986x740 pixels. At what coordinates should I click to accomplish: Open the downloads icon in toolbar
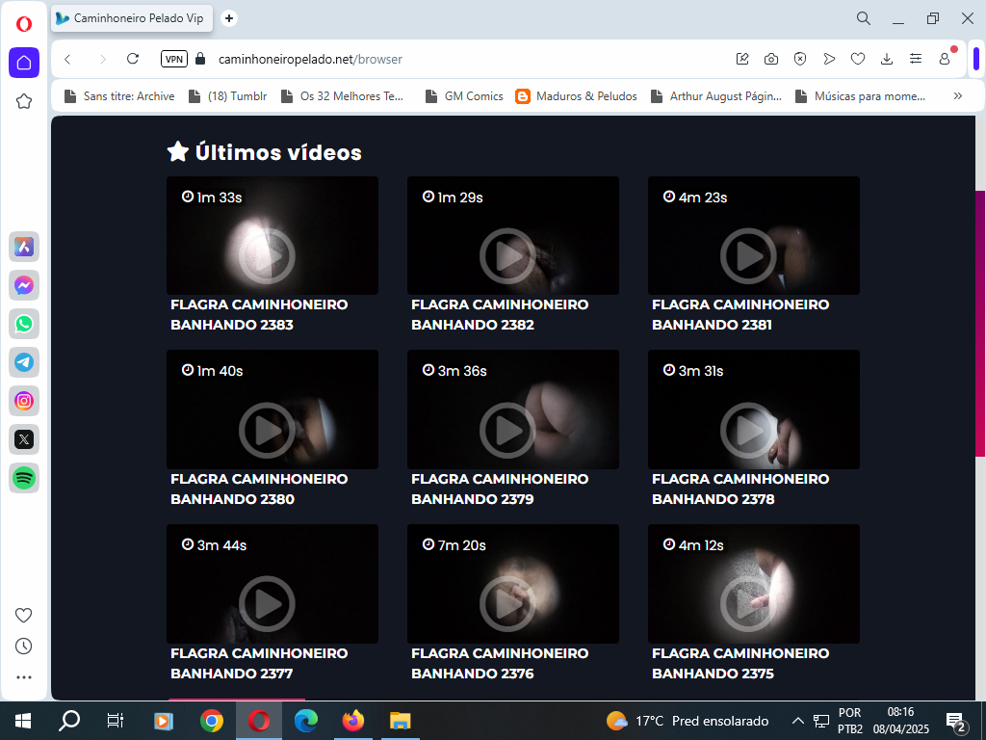(887, 59)
